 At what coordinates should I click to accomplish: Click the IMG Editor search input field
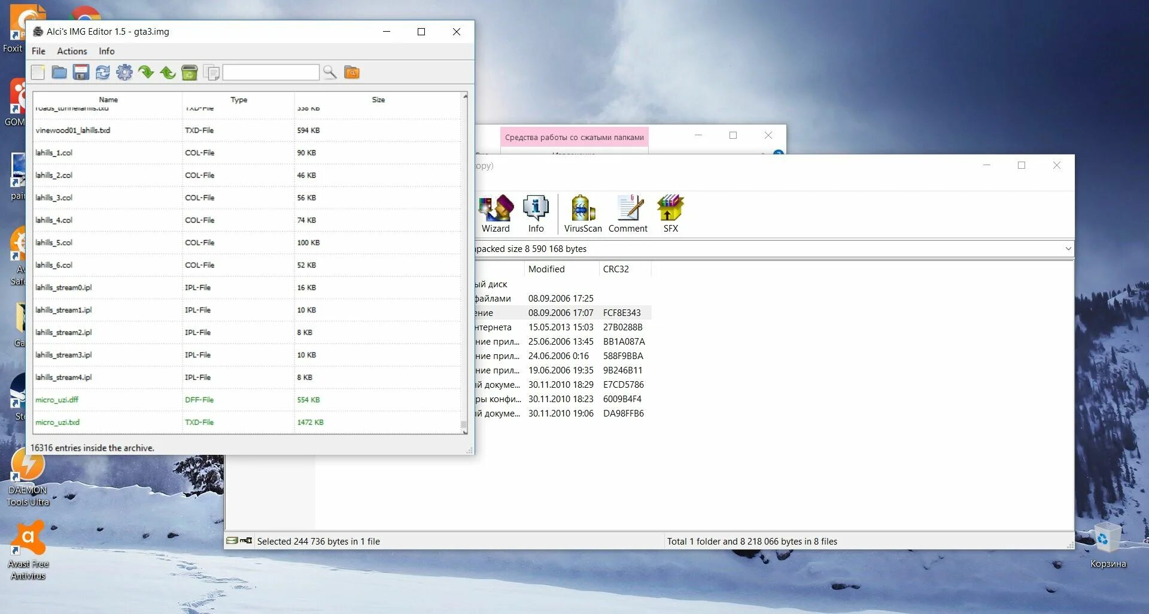click(x=270, y=72)
